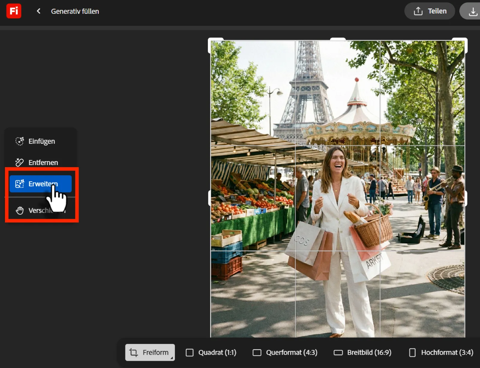
Task: Select the Einfügen tool
Action: [x=41, y=141]
